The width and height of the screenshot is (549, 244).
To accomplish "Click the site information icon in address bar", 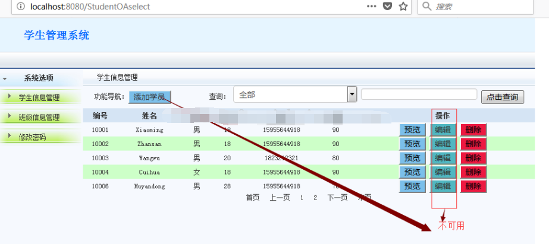I will (21, 7).
